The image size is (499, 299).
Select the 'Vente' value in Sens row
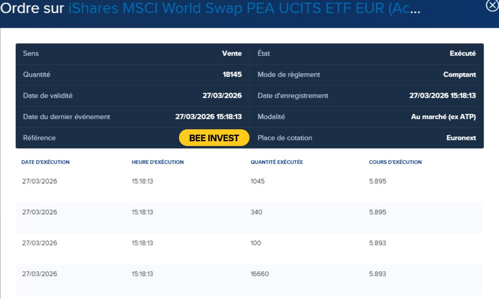click(232, 53)
